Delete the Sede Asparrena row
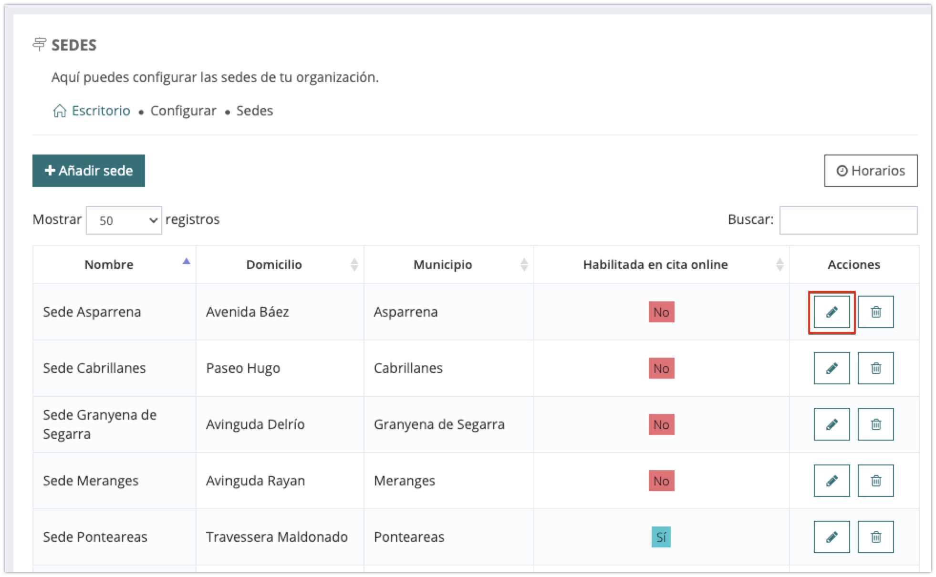This screenshot has width=936, height=577. (x=875, y=312)
